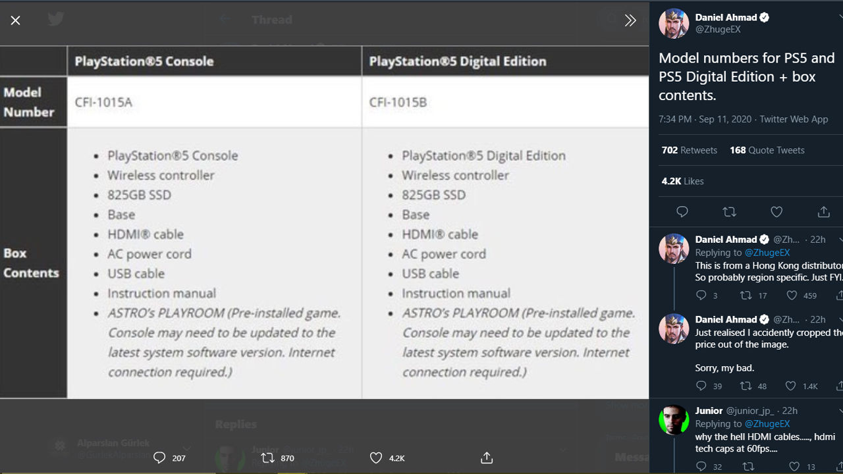Click the Twitter bird logo
843x474 pixels.
click(56, 19)
